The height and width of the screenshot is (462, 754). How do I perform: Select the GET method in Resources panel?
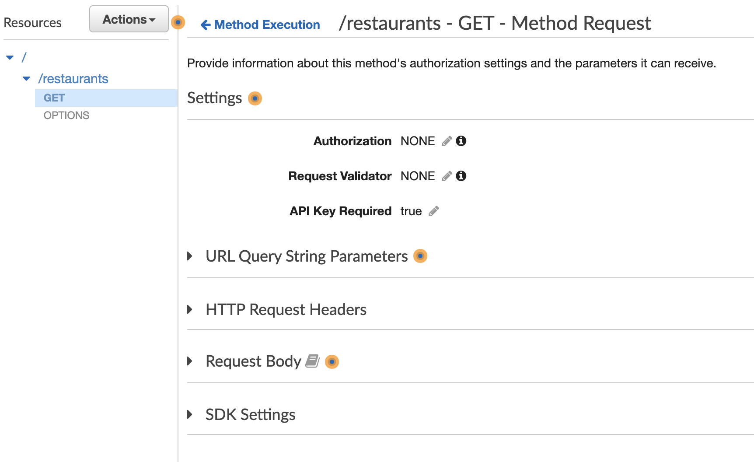tap(54, 98)
